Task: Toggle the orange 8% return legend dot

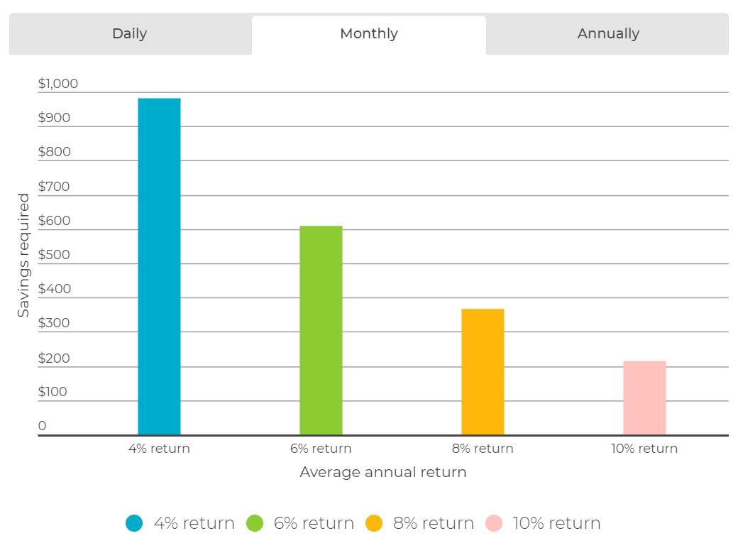Action: [x=374, y=523]
